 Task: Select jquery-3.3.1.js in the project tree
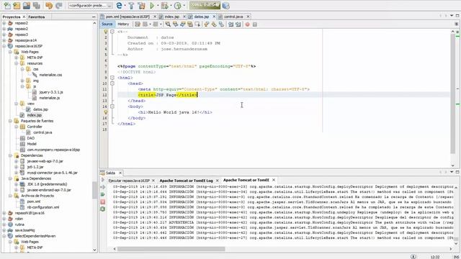[51, 92]
